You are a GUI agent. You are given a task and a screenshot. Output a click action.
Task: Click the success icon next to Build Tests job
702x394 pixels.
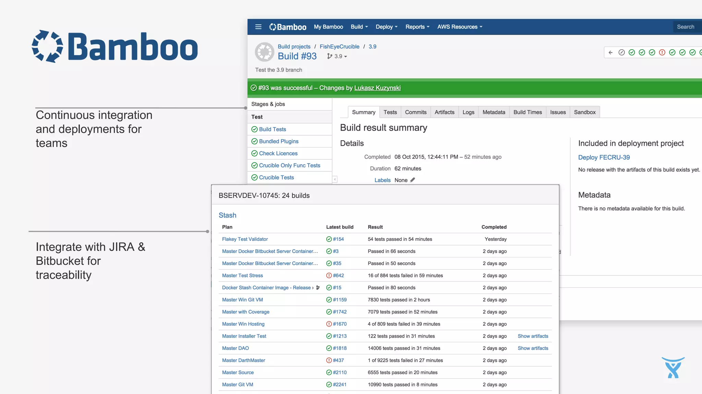[x=254, y=129]
